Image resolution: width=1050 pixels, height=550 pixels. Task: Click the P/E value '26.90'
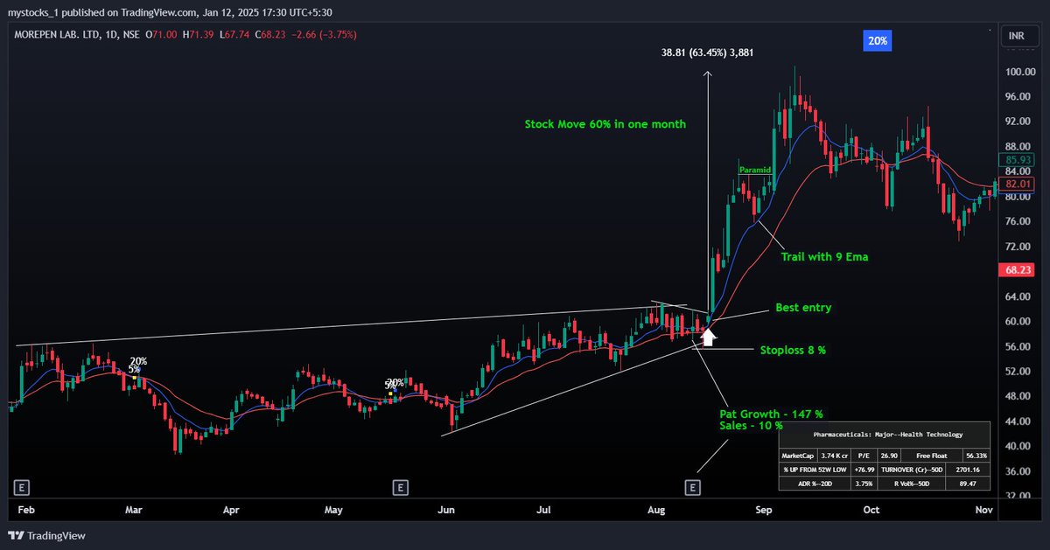click(889, 456)
